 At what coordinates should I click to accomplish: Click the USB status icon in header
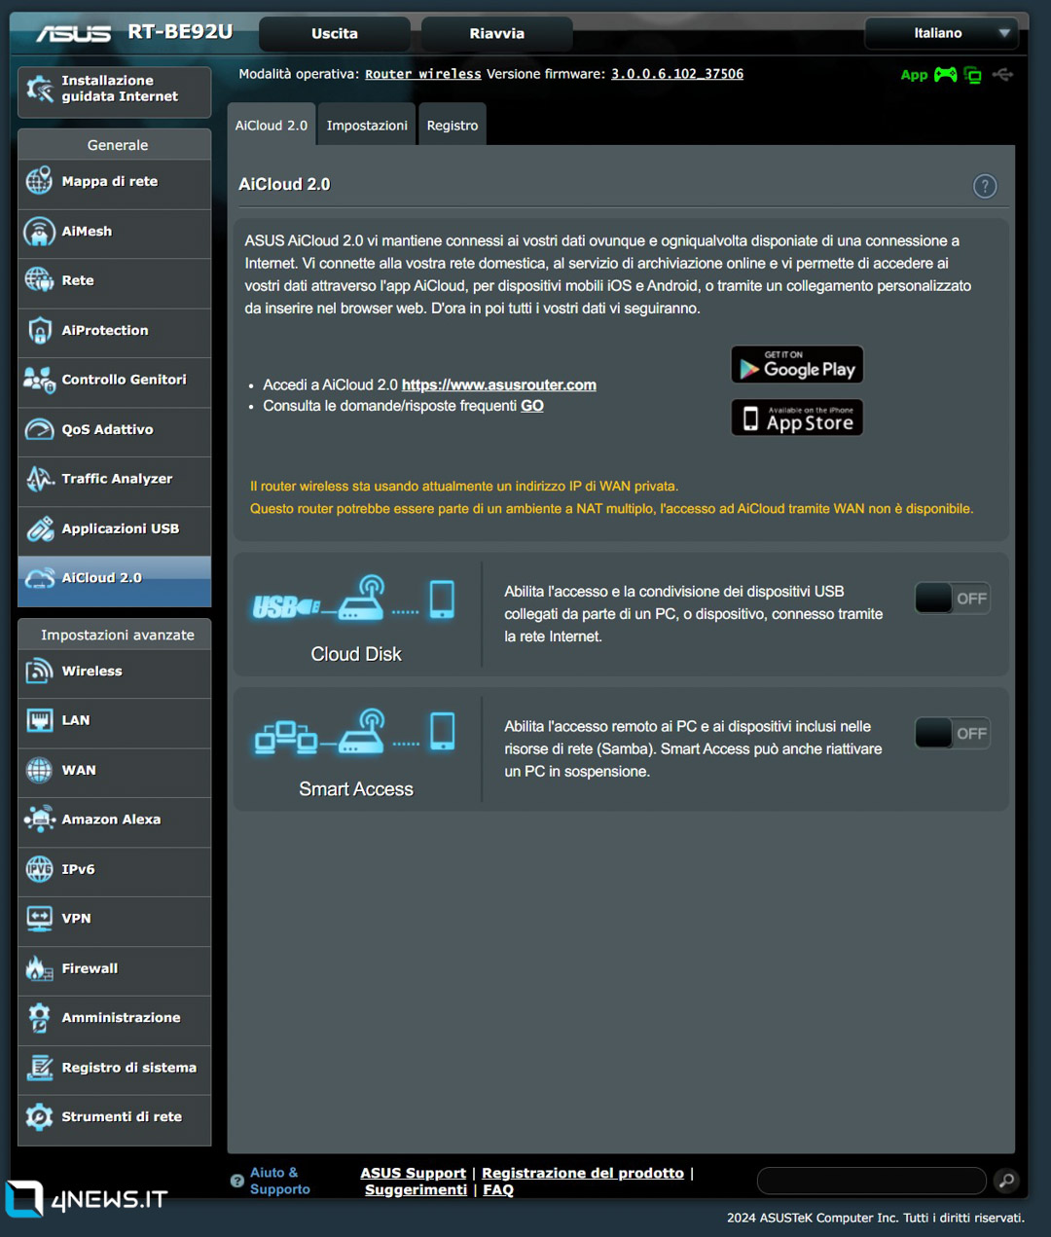[1002, 74]
